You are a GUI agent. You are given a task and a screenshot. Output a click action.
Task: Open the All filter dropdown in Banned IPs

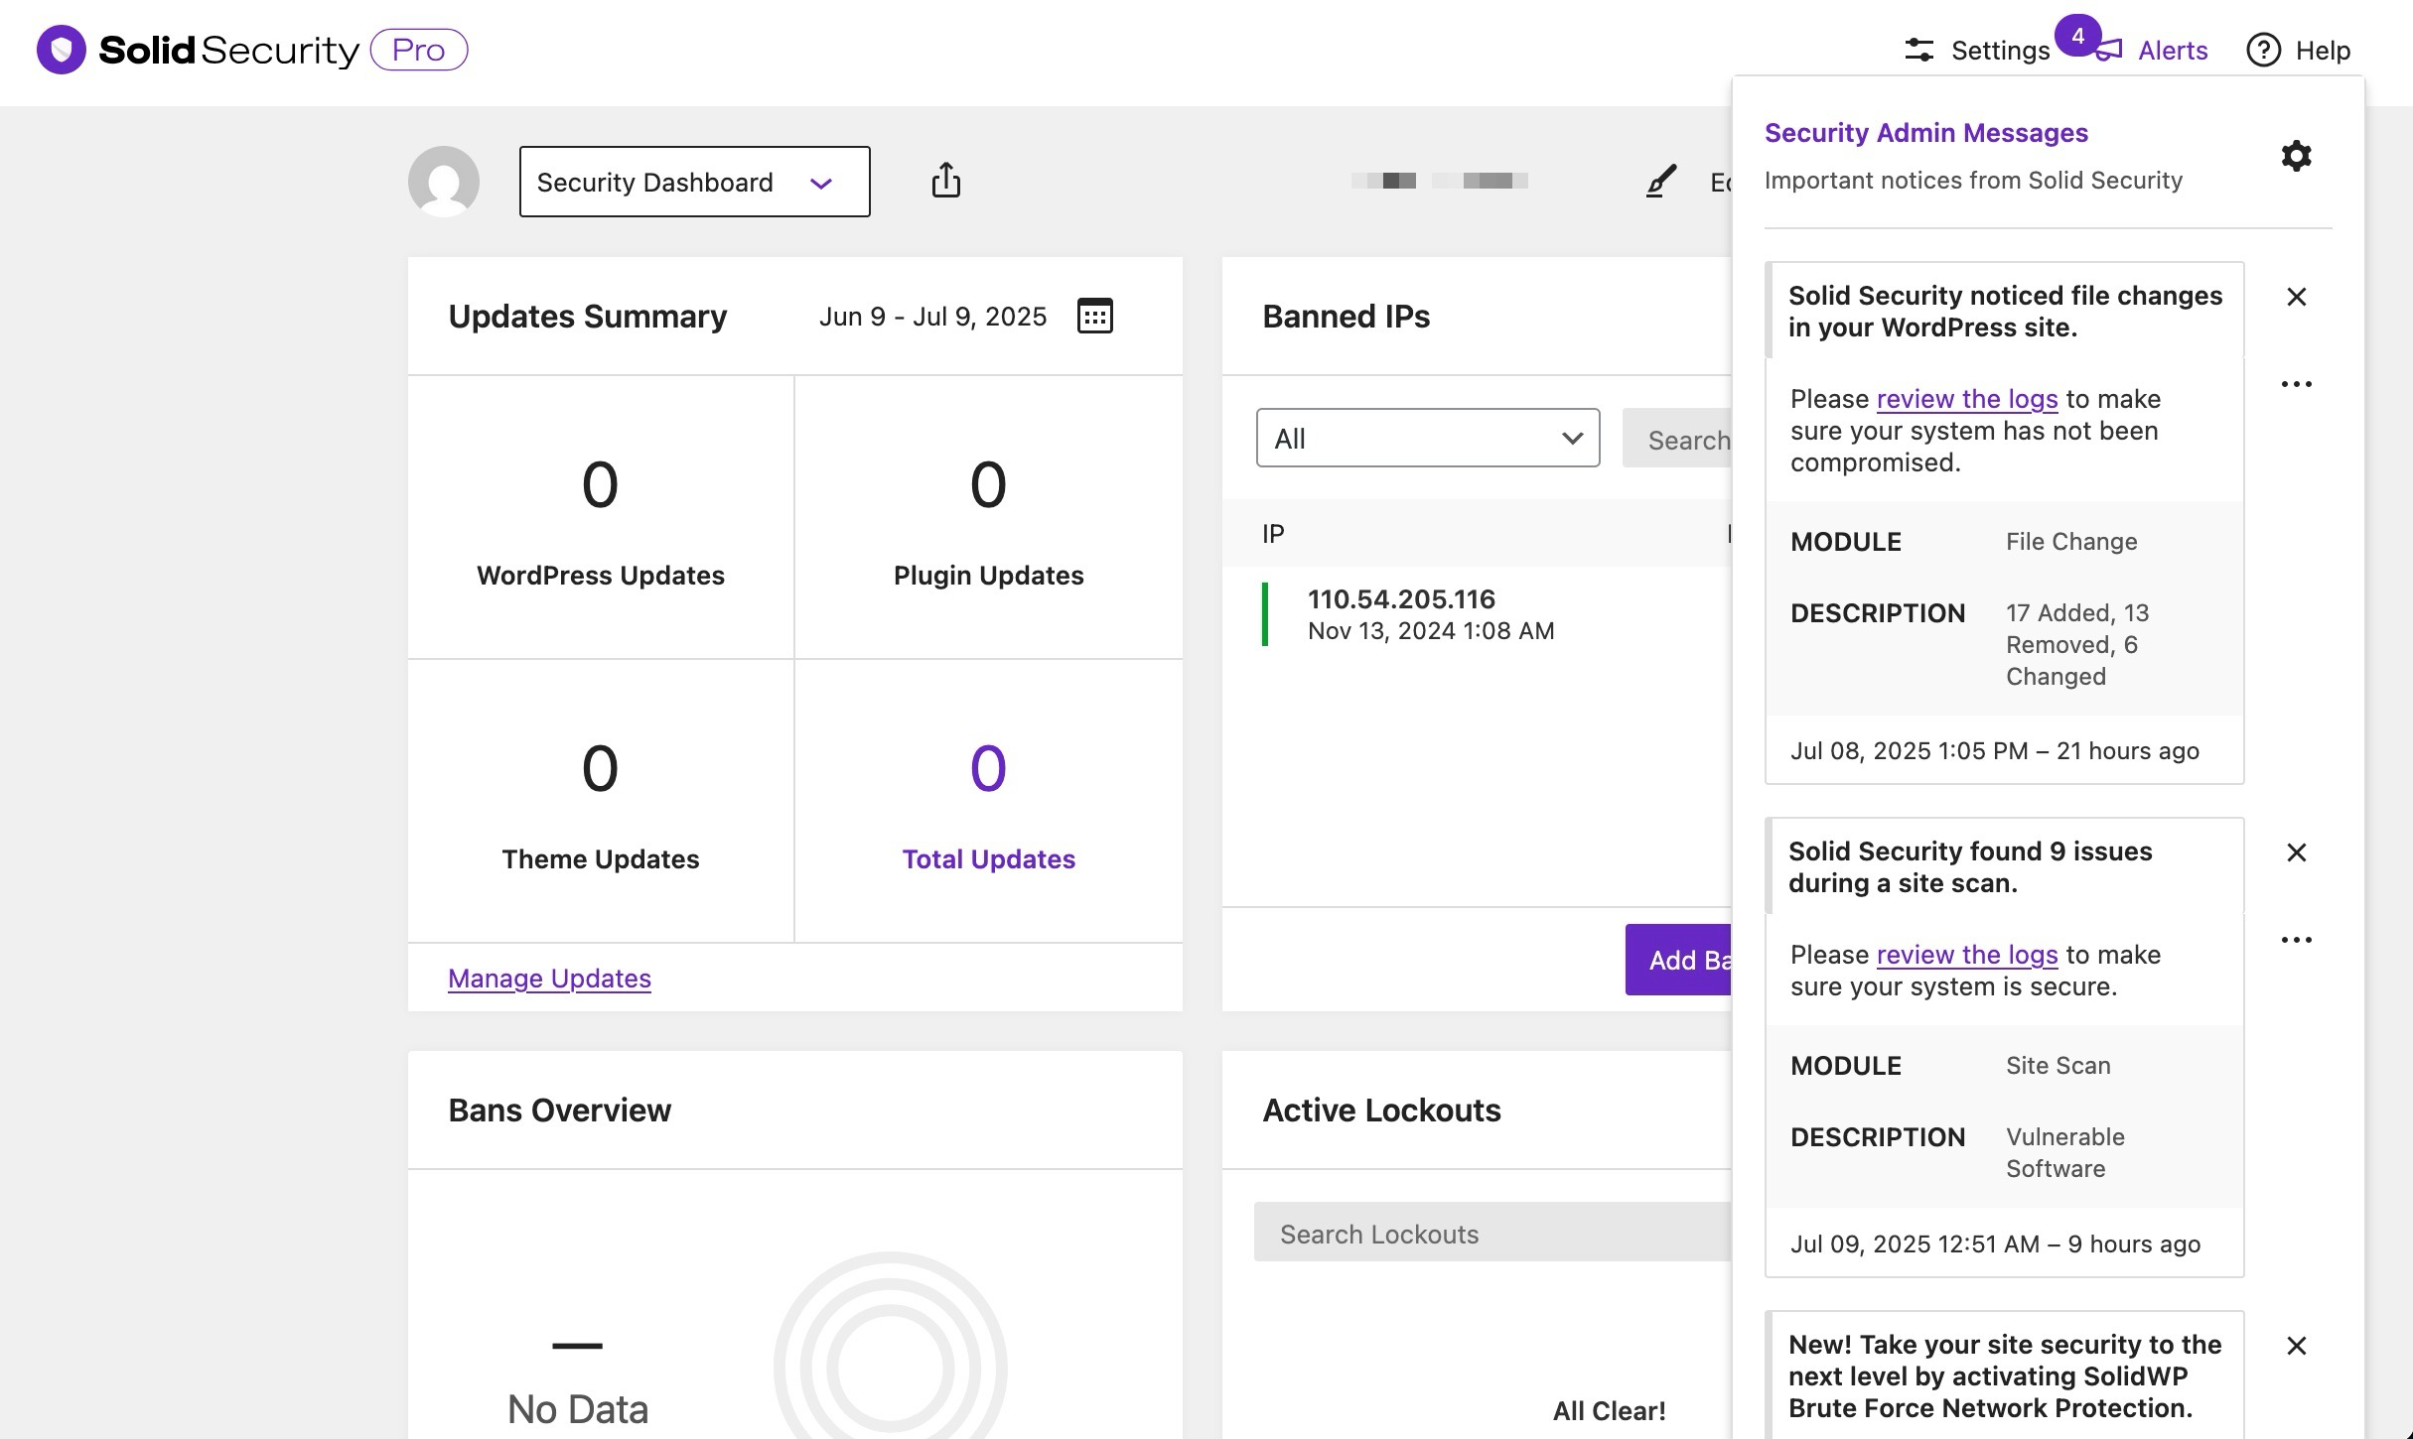1427,438
